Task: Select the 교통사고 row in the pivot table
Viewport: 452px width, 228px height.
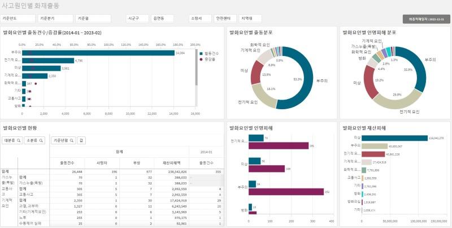Action: [28, 193]
